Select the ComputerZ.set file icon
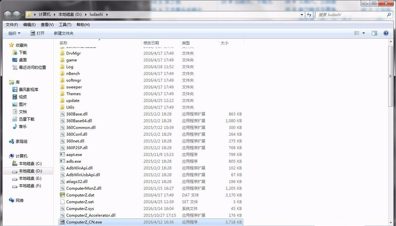The image size is (396, 226). pyautogui.click(x=63, y=202)
